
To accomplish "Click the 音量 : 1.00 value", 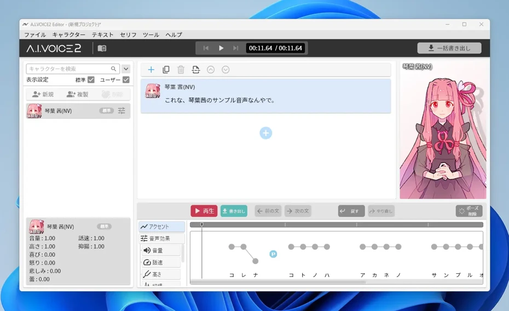I will (x=42, y=238).
